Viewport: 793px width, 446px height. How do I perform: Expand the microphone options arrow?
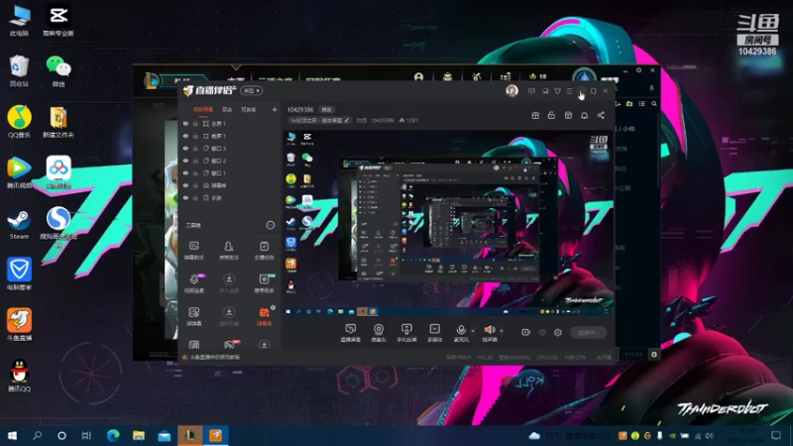473,331
